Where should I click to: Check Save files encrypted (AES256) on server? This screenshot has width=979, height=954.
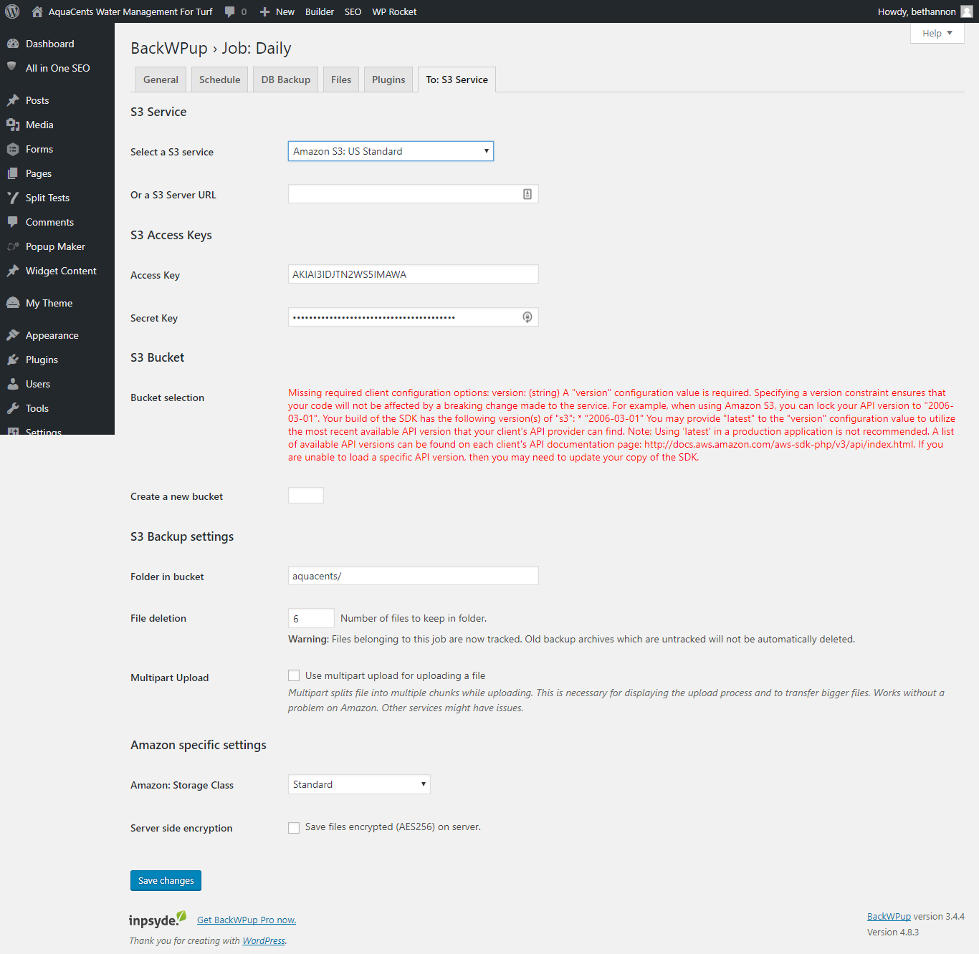click(294, 828)
